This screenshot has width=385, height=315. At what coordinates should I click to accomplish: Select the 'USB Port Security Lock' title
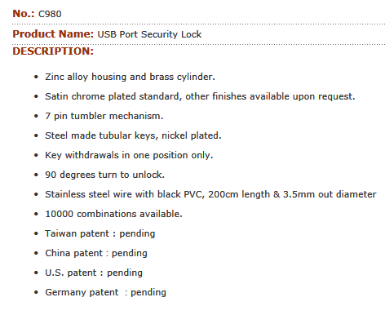click(x=149, y=34)
